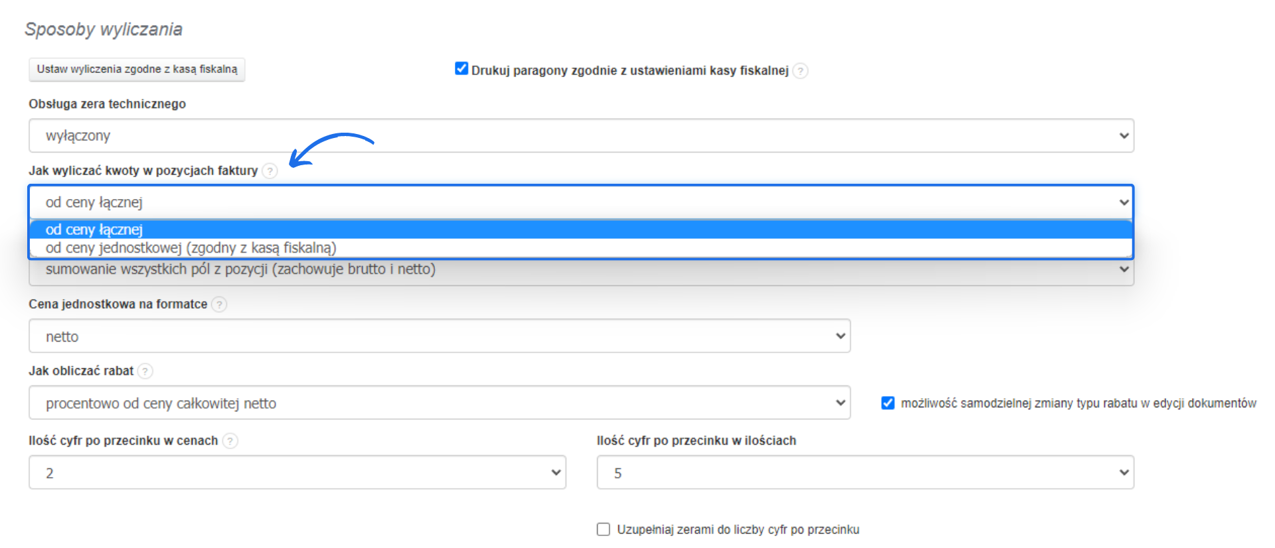
Task: Click help icon beside 'Jak obliczać rabat'
Action: tap(145, 371)
